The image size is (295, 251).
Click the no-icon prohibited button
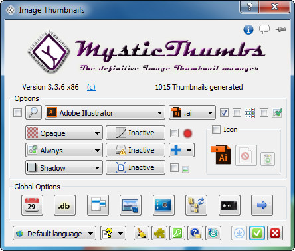point(246,155)
